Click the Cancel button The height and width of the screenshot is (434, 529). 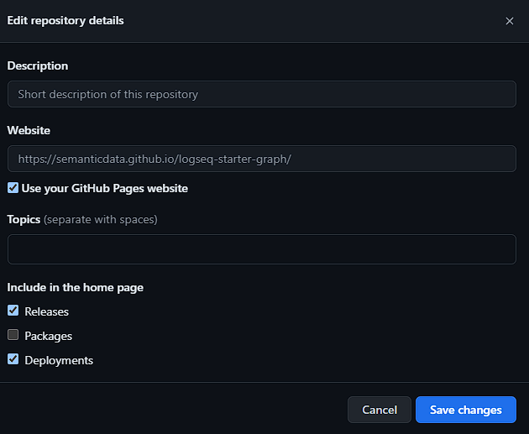[x=380, y=410]
